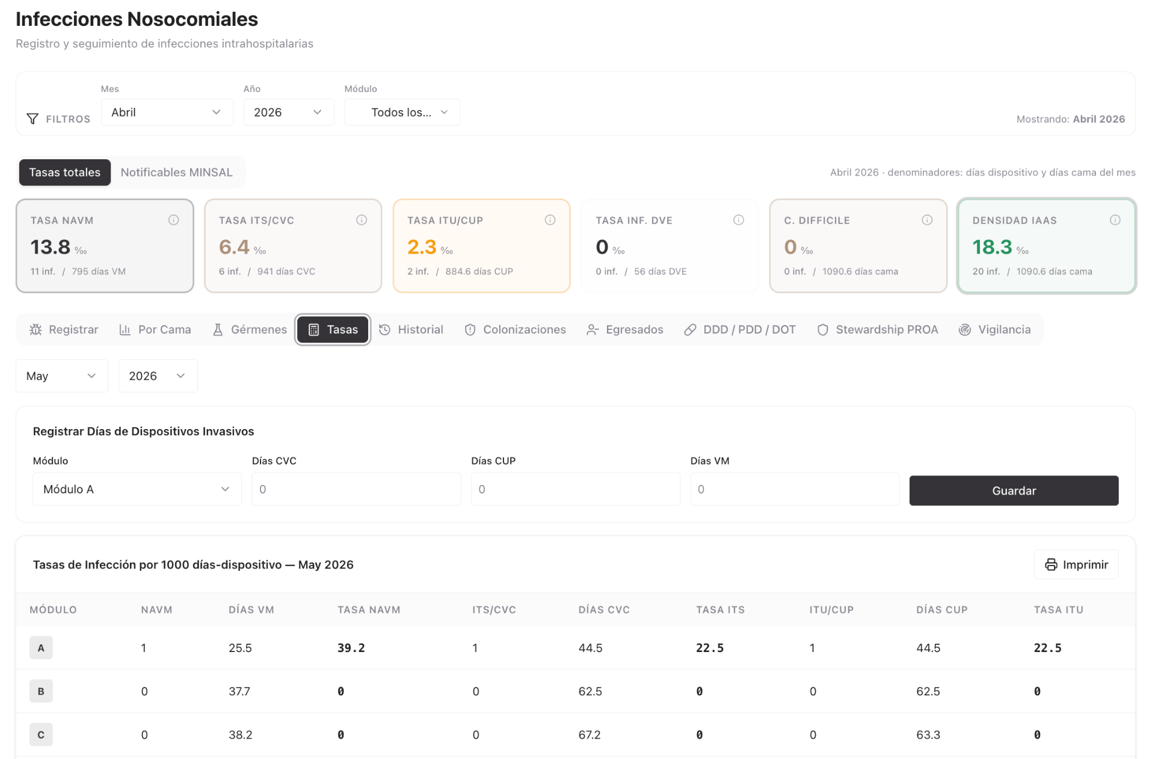Viewport: 1155px width, 759px height.
Task: Open info icon on Tasa ITU/CUP card
Action: click(x=550, y=220)
